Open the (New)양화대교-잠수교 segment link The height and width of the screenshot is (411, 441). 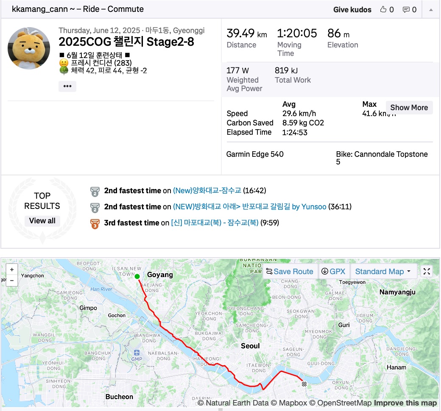point(207,191)
